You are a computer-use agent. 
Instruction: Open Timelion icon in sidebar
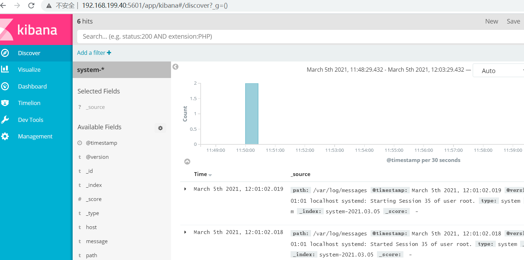coord(5,103)
